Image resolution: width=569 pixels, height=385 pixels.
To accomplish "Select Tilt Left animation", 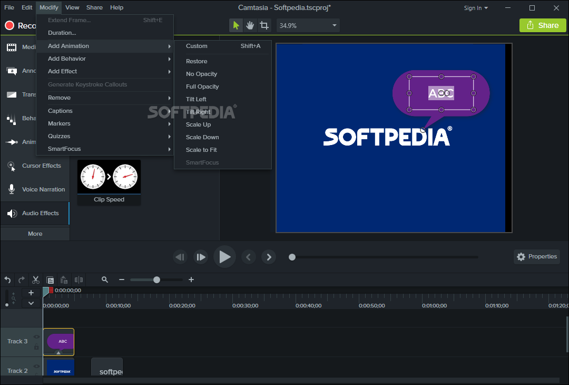I will pos(223,99).
